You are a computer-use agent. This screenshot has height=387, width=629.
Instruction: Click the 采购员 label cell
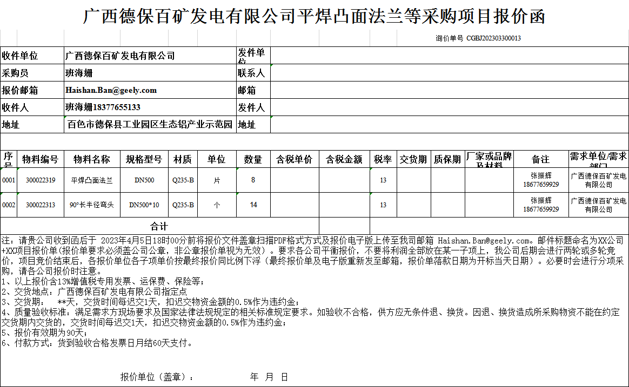[32, 73]
